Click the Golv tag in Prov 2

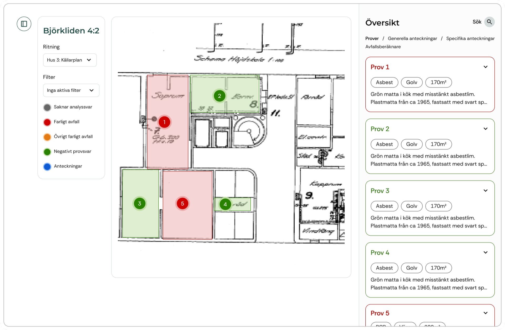pos(412,144)
